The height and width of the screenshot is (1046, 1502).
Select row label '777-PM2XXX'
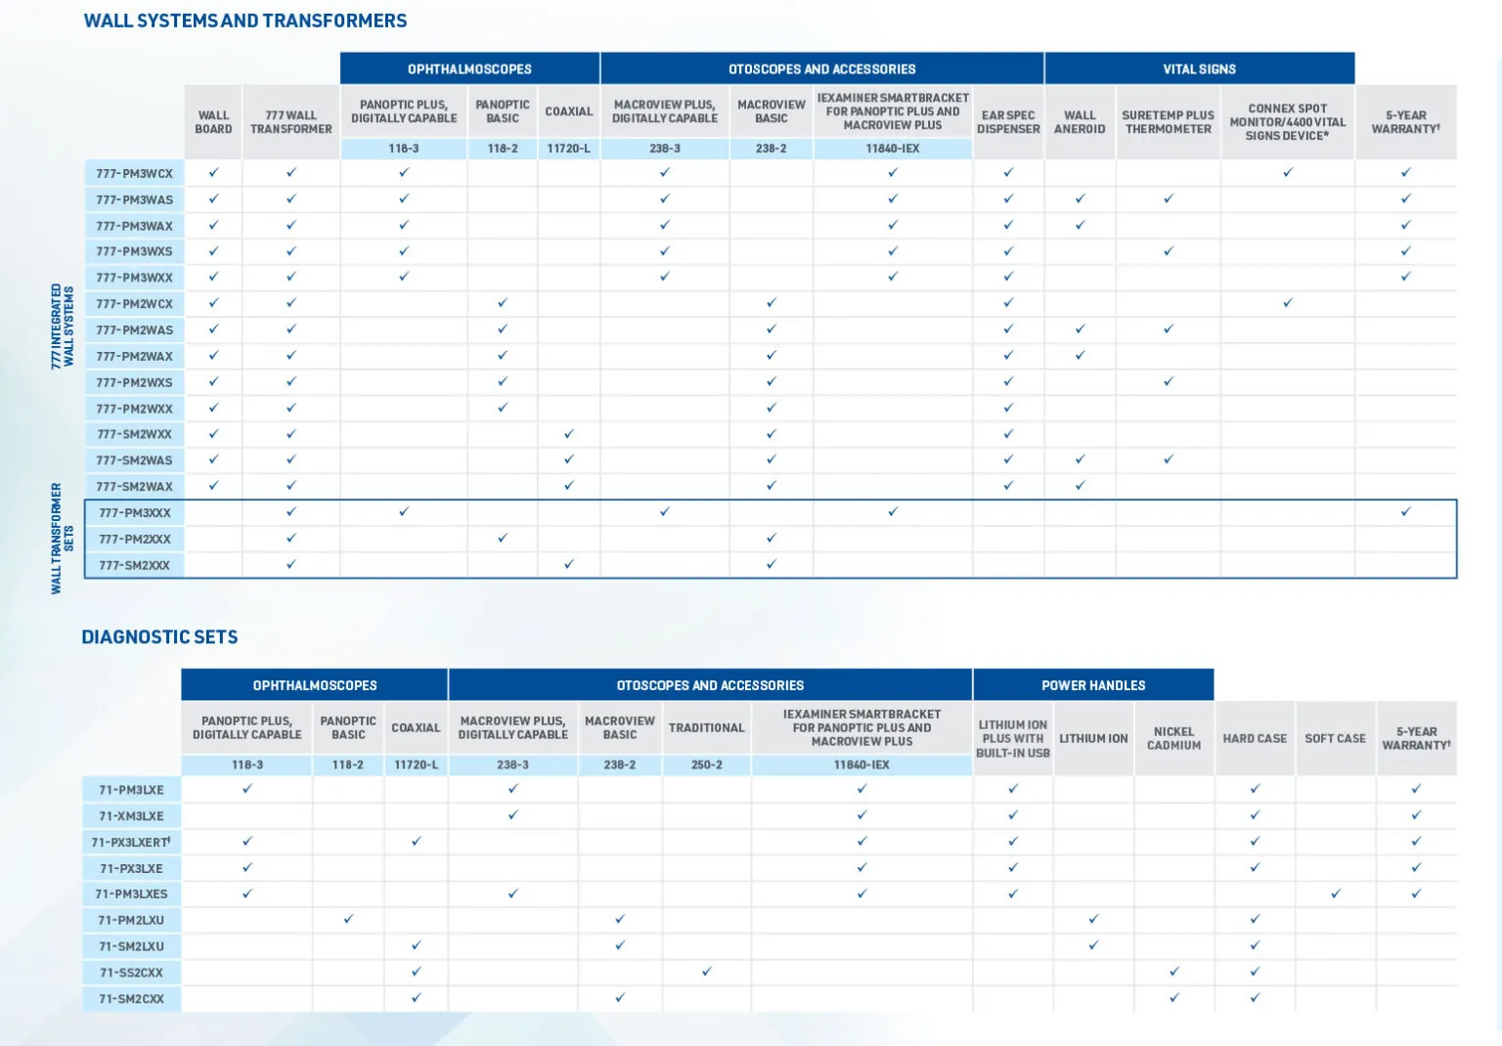click(134, 539)
